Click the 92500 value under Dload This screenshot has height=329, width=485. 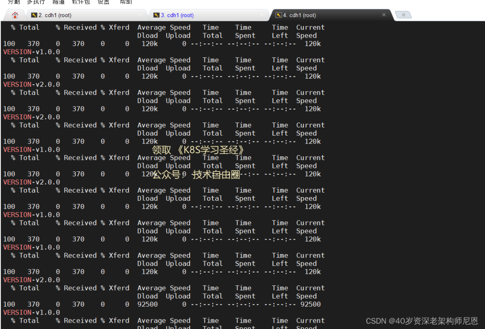pos(147,304)
